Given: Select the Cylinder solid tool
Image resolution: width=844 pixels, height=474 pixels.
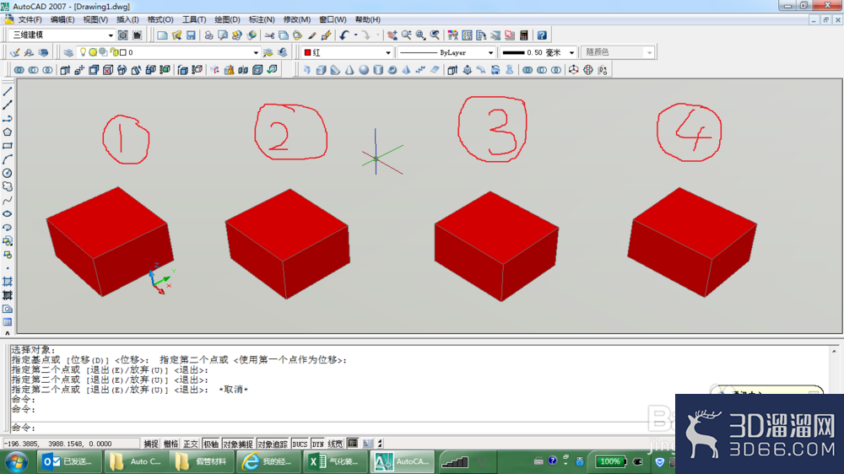Looking at the screenshot, I should [x=378, y=70].
